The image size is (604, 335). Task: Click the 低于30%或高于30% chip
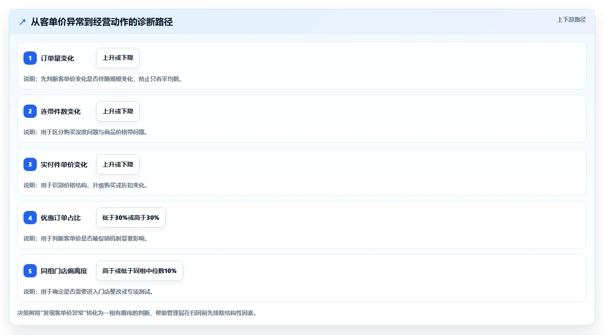[131, 218]
